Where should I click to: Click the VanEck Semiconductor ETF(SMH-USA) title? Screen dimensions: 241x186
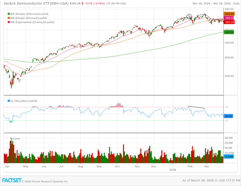tap(36, 3)
